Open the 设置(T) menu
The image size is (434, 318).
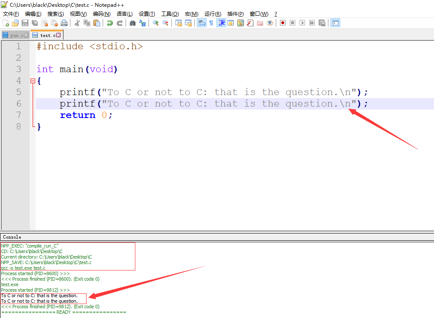coord(147,14)
